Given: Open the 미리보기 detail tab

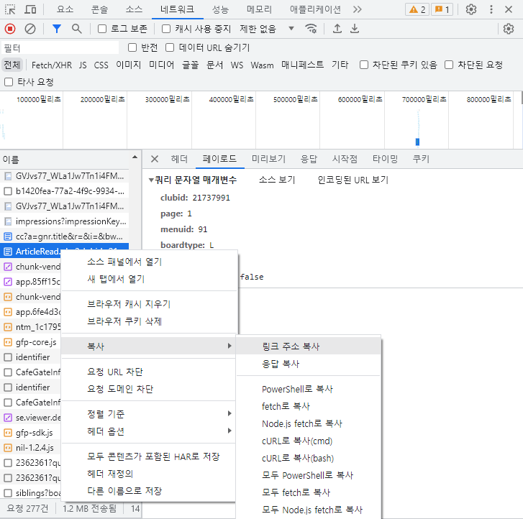Looking at the screenshot, I should [268, 159].
